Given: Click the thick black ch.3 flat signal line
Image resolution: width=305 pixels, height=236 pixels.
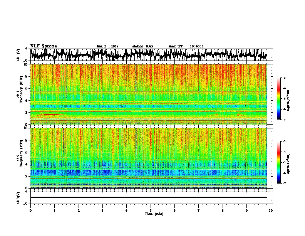Looking at the screenshot, I should (149, 197).
